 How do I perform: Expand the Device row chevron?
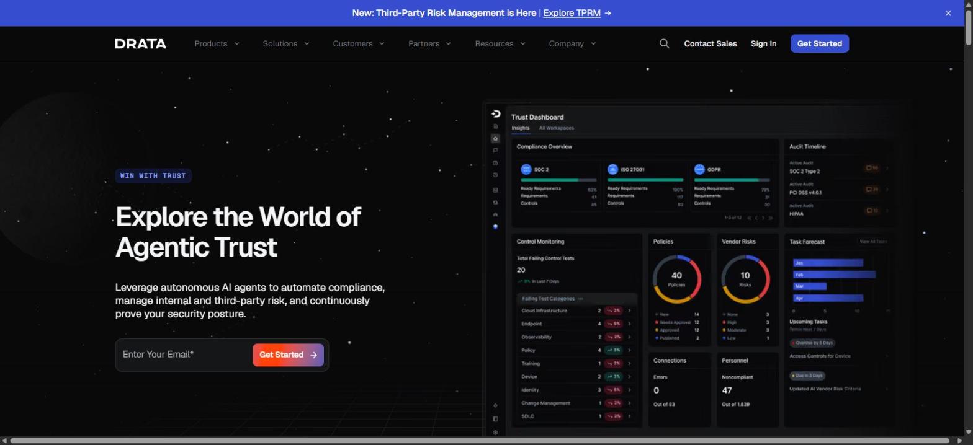coord(630,377)
